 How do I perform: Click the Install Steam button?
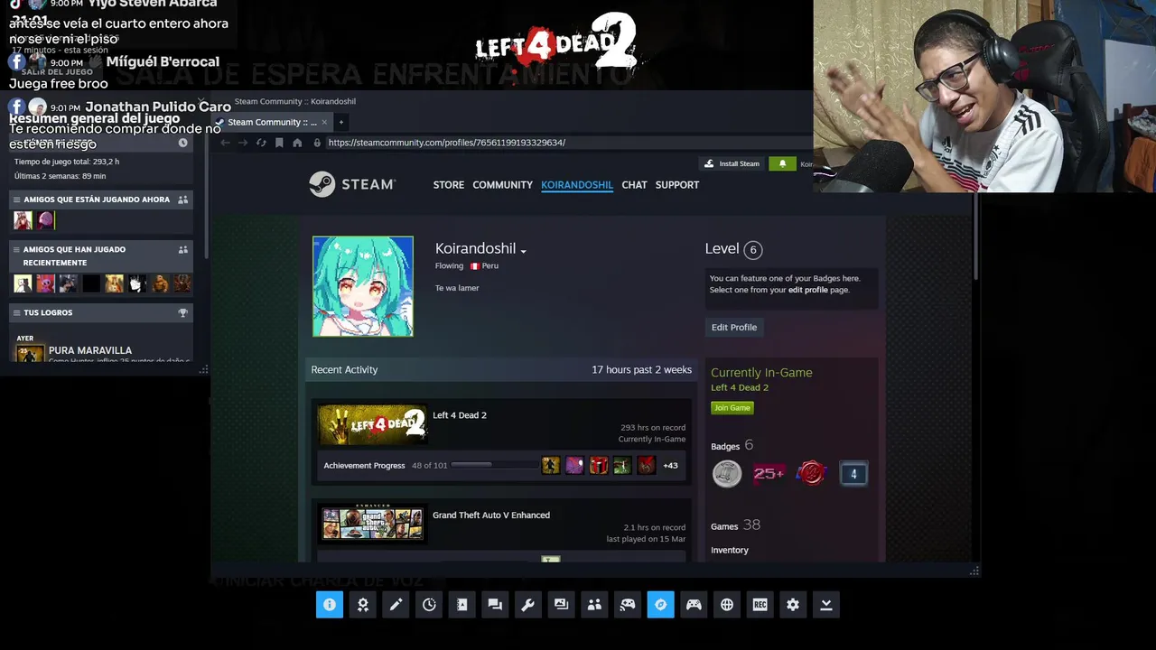(732, 163)
